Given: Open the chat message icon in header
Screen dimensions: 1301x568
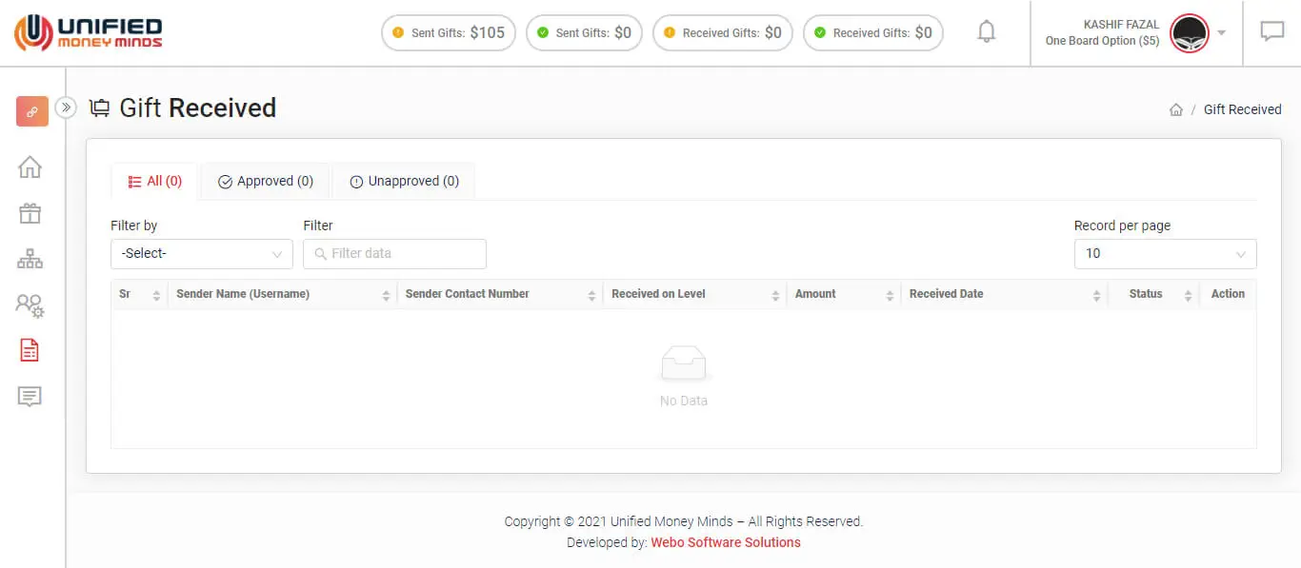Looking at the screenshot, I should 1272,32.
